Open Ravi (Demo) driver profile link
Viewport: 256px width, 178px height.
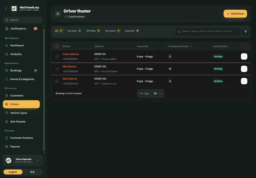(x=70, y=79)
